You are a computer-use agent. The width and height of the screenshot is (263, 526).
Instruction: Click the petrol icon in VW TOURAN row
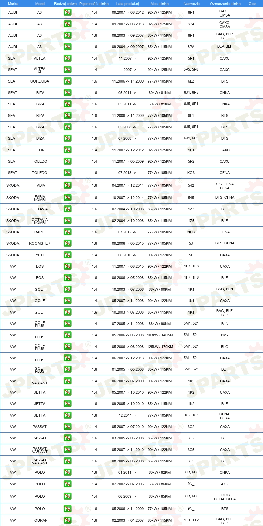click(x=67, y=520)
